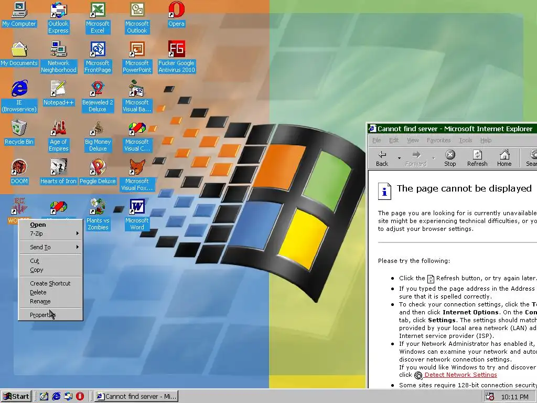The width and height of the screenshot is (537, 403).
Task: Select the Recycle Bin icon
Action: (19, 133)
